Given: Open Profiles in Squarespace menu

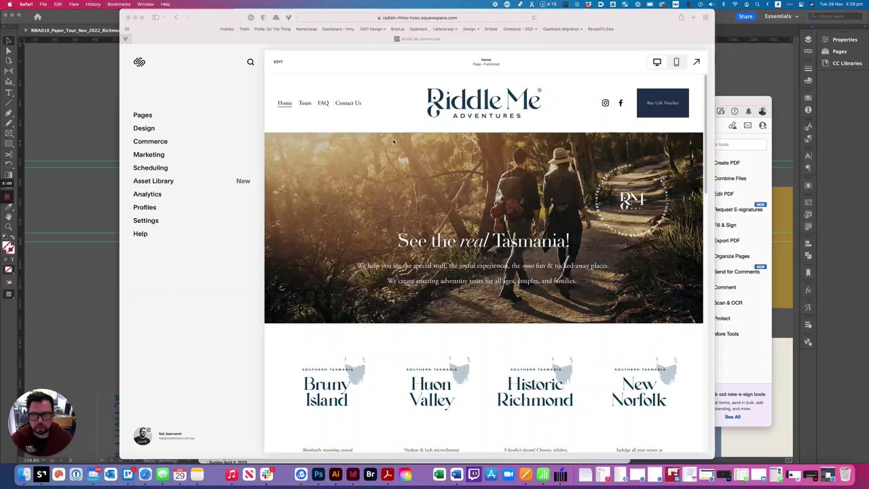Looking at the screenshot, I should [145, 207].
